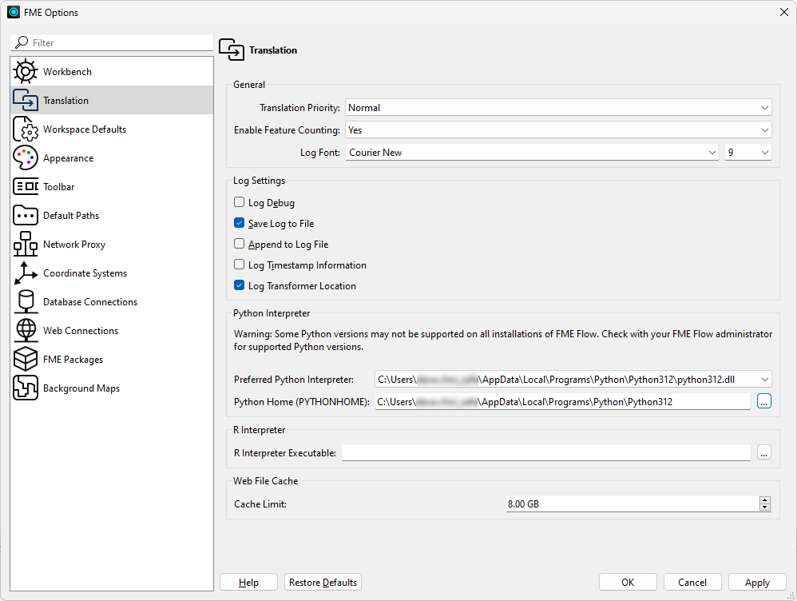Viewport: 797px width, 601px height.
Task: Click the Translation icon in sidebar
Action: click(x=26, y=100)
